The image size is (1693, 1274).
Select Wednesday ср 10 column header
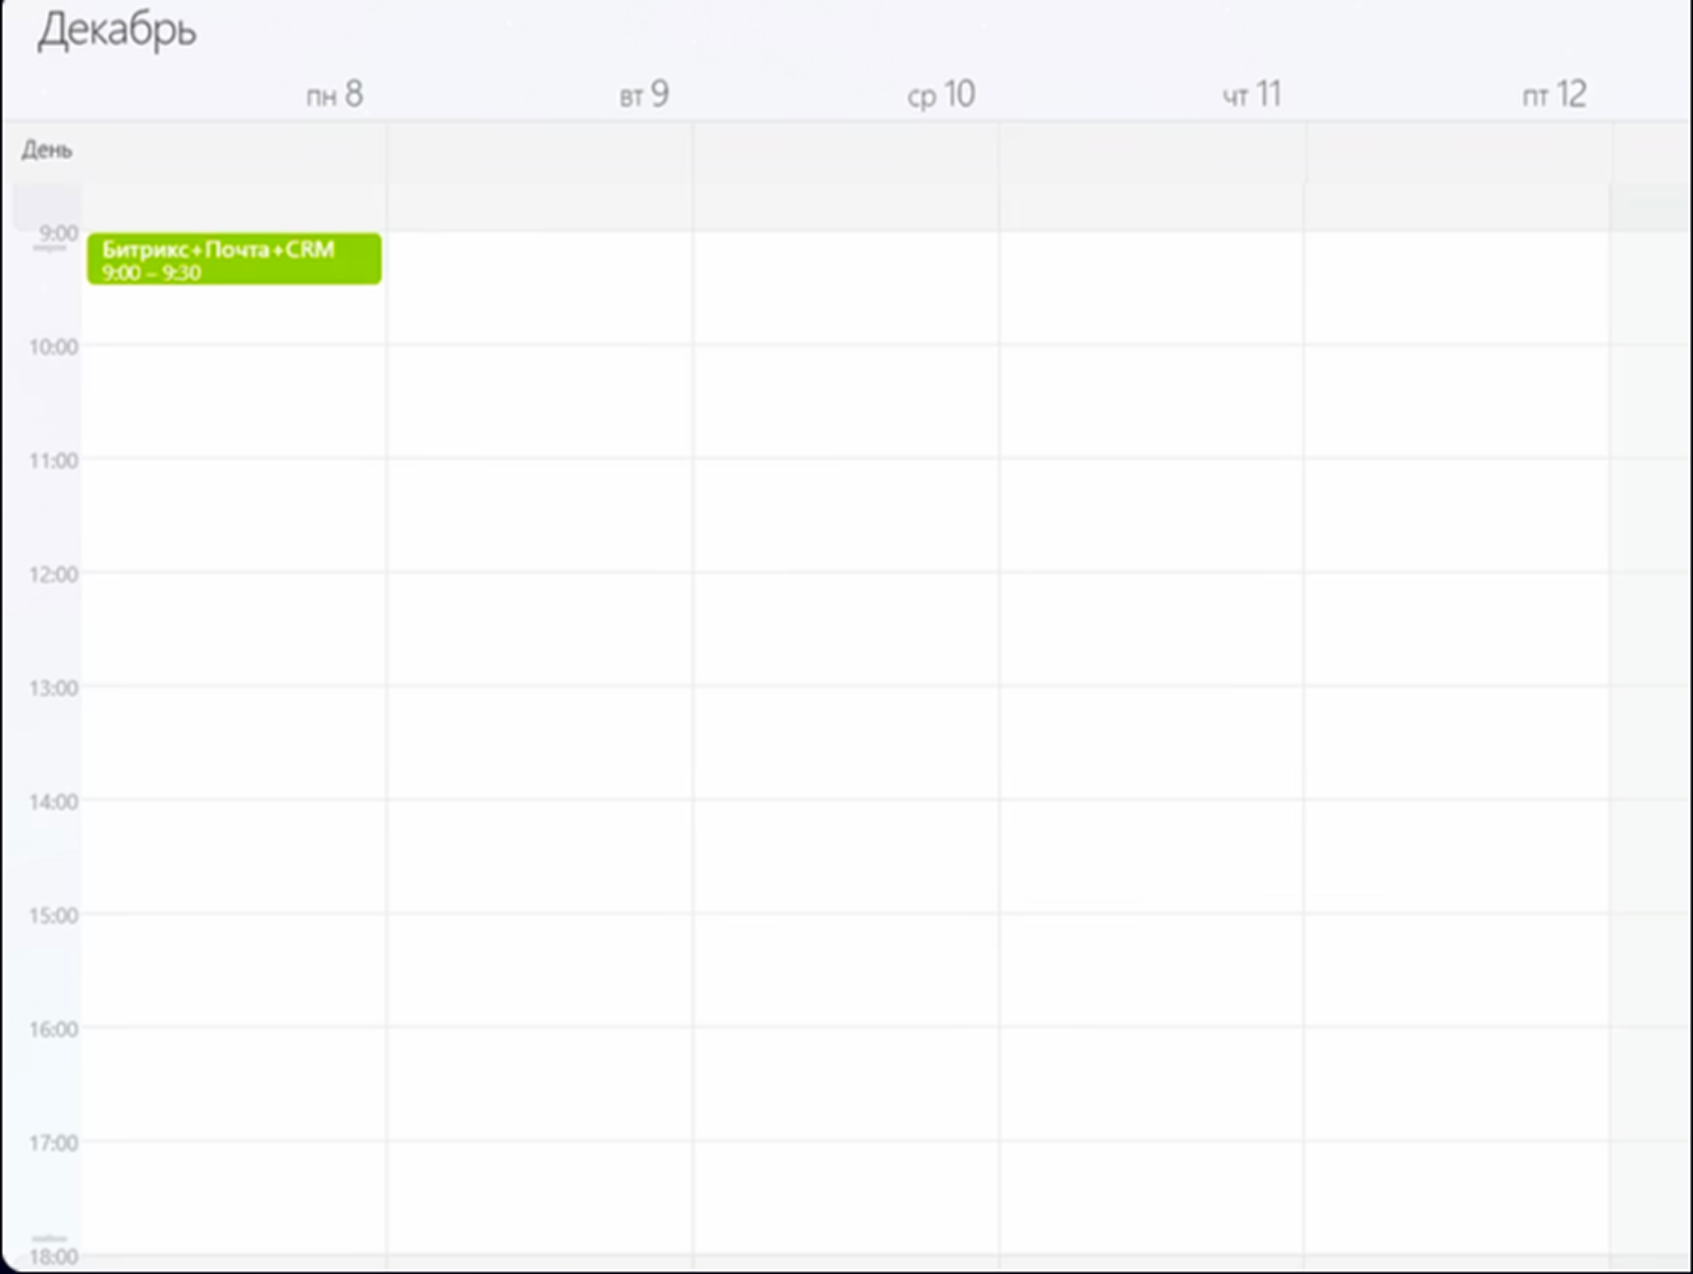[941, 94]
